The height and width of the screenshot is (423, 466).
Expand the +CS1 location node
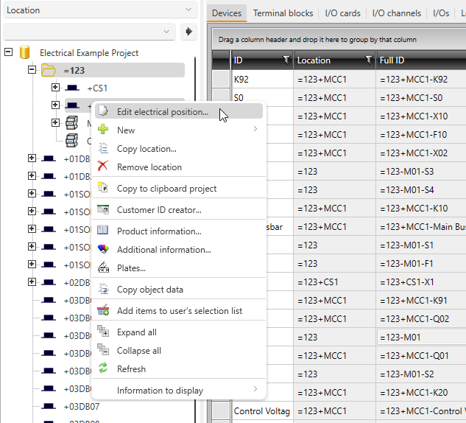coord(55,88)
